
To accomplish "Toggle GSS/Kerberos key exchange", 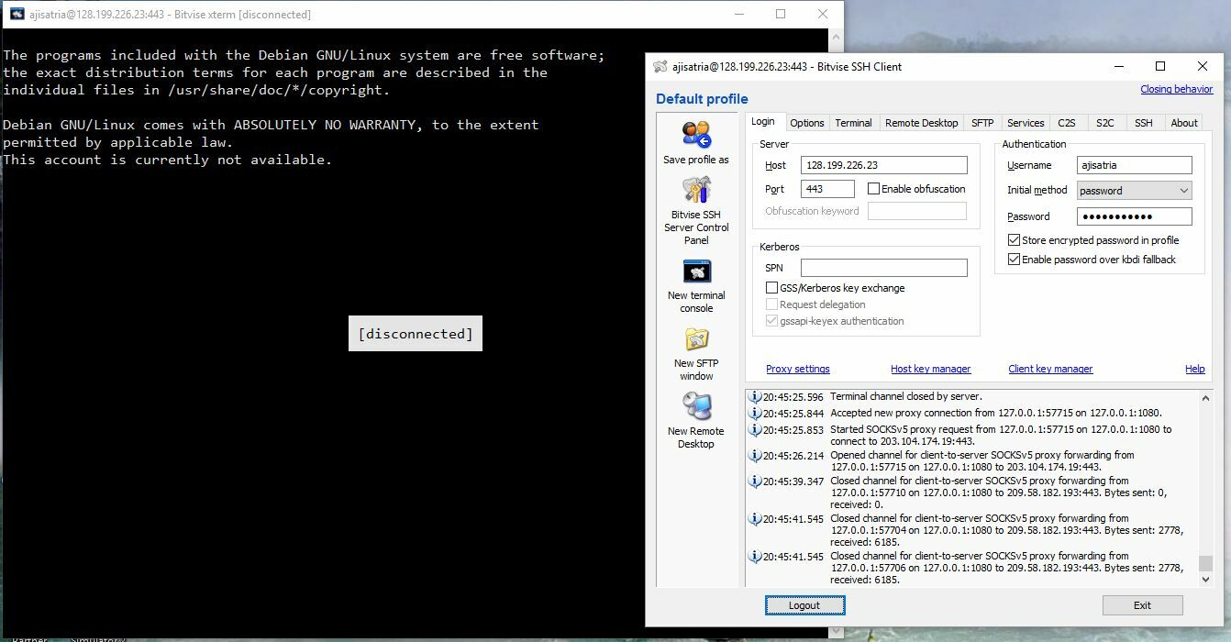I will pyautogui.click(x=772, y=288).
